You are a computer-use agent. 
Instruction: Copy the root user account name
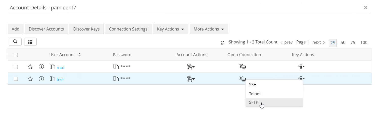click(52, 67)
